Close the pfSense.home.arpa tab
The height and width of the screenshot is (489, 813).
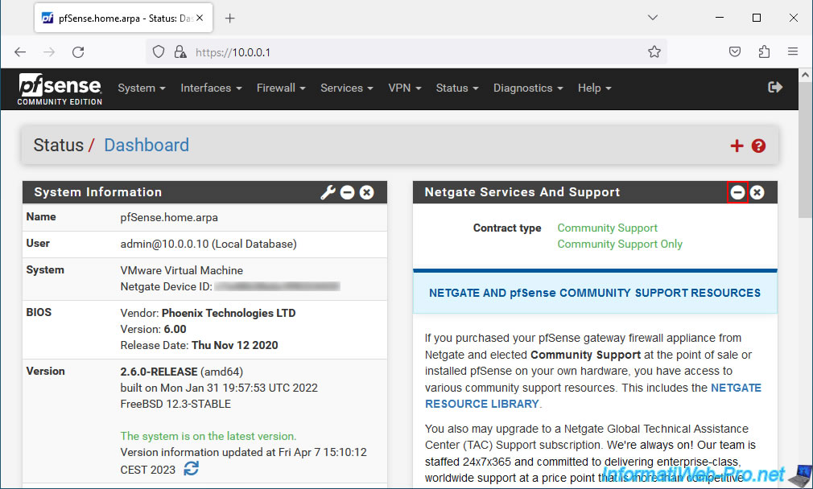pyautogui.click(x=200, y=18)
